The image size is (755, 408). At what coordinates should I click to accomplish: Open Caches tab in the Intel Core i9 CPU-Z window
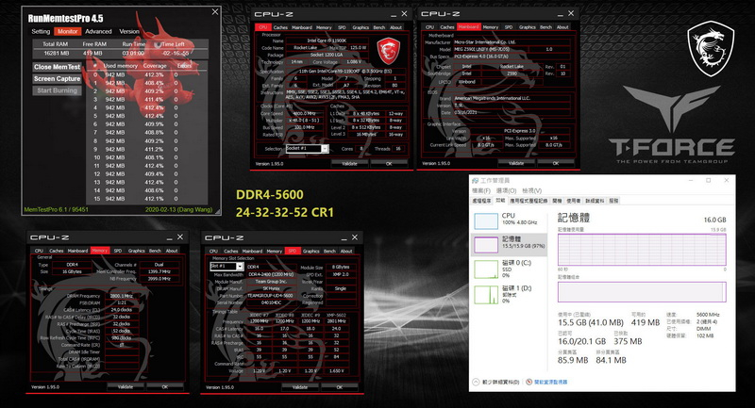coord(280,27)
